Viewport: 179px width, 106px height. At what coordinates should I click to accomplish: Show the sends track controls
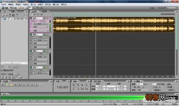tap(38, 14)
